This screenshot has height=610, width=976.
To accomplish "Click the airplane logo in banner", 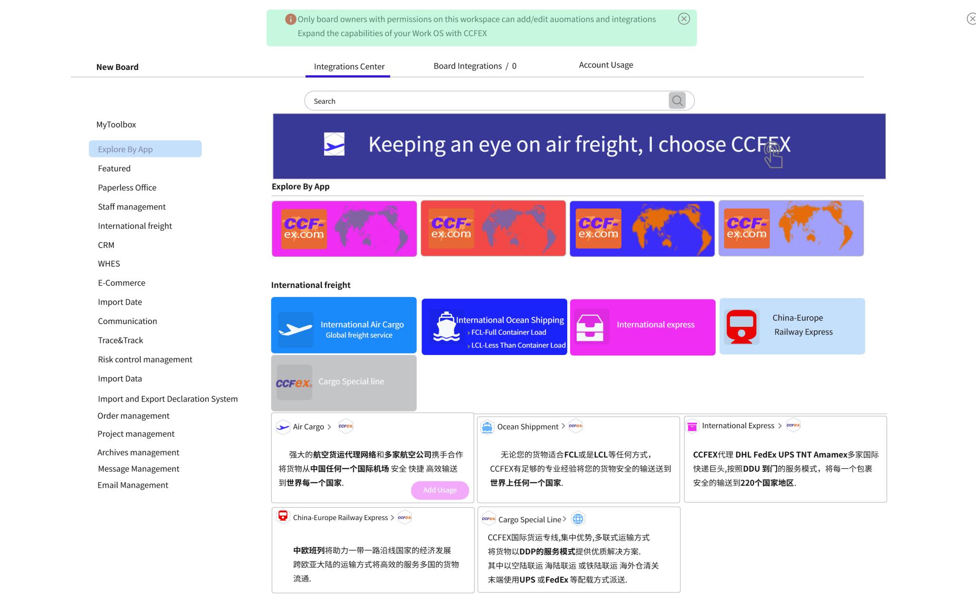I will [x=334, y=144].
